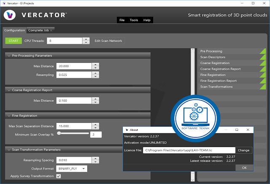Click Change licence file button

pyautogui.click(x=244, y=150)
